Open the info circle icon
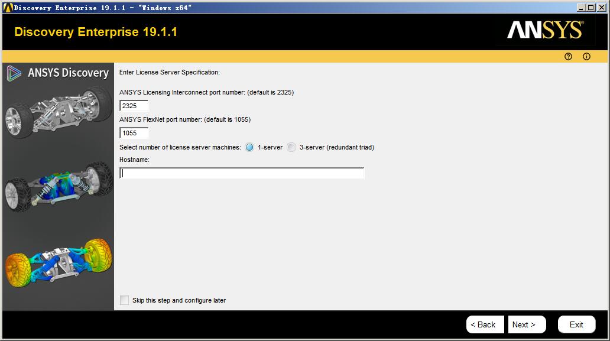The height and width of the screenshot is (341, 610). (586, 57)
